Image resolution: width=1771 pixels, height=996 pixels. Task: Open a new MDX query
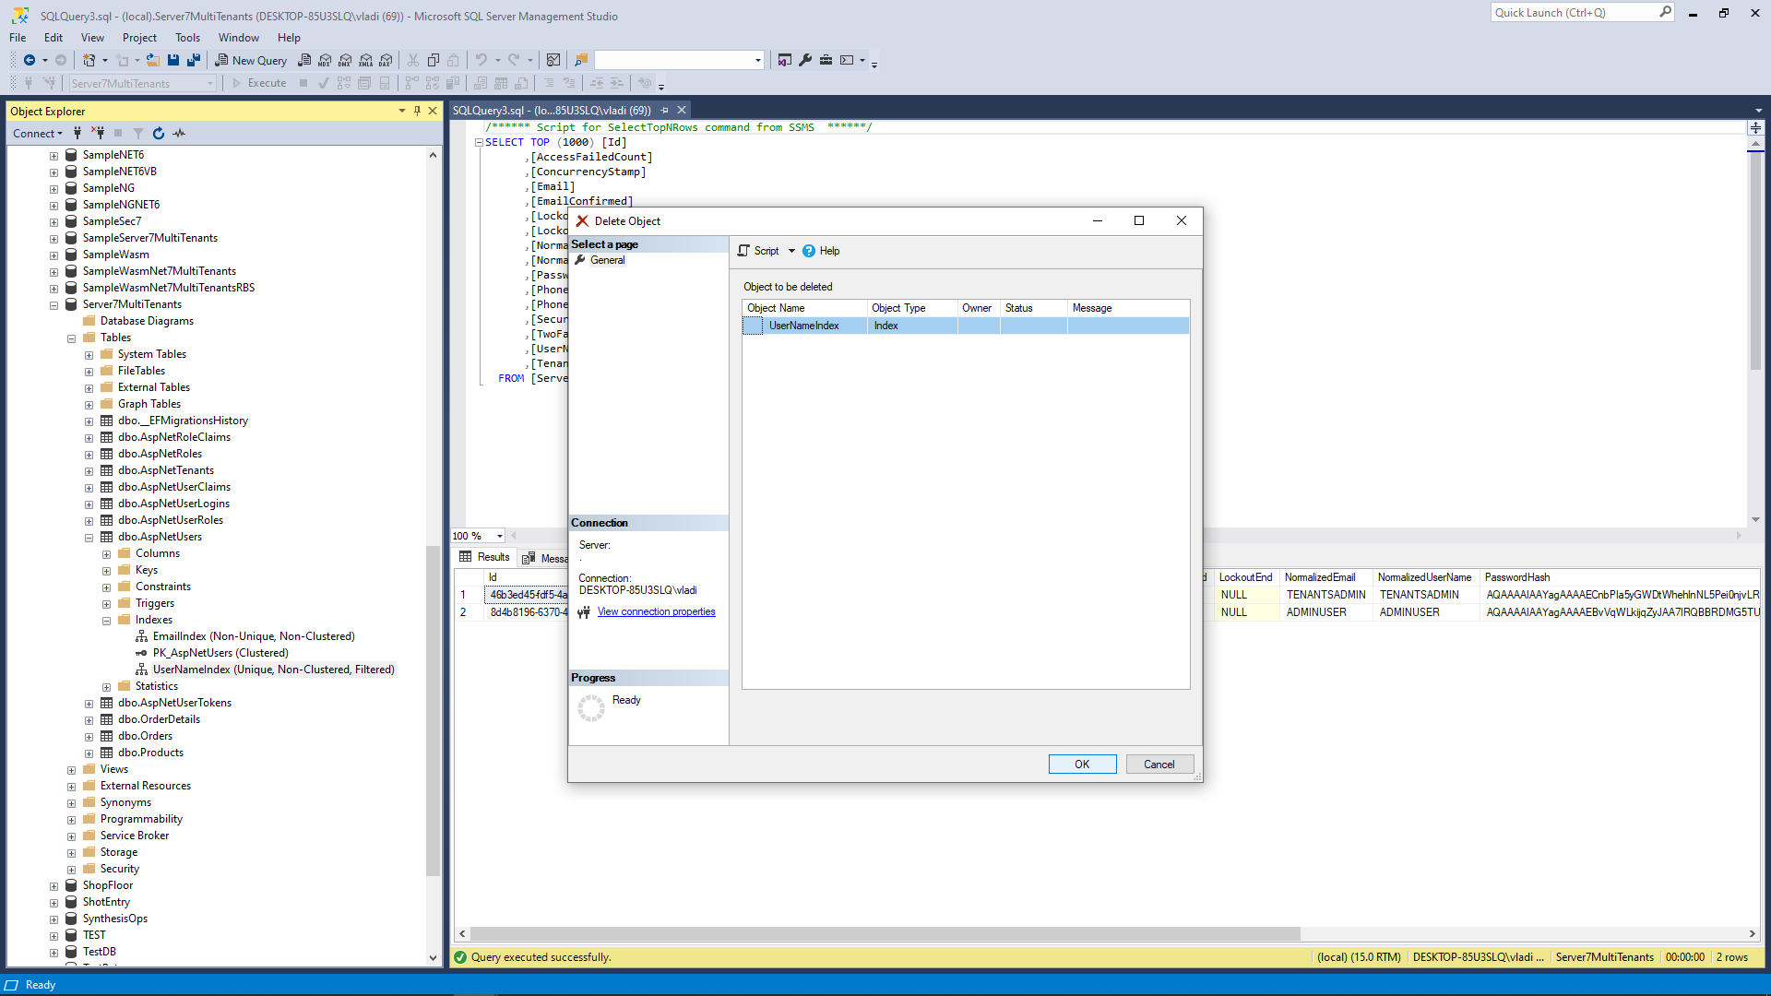coord(325,60)
